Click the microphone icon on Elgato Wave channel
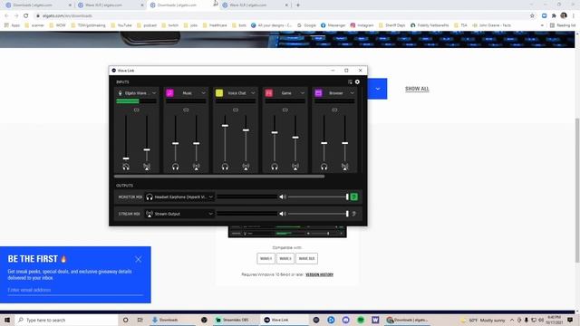 point(120,93)
